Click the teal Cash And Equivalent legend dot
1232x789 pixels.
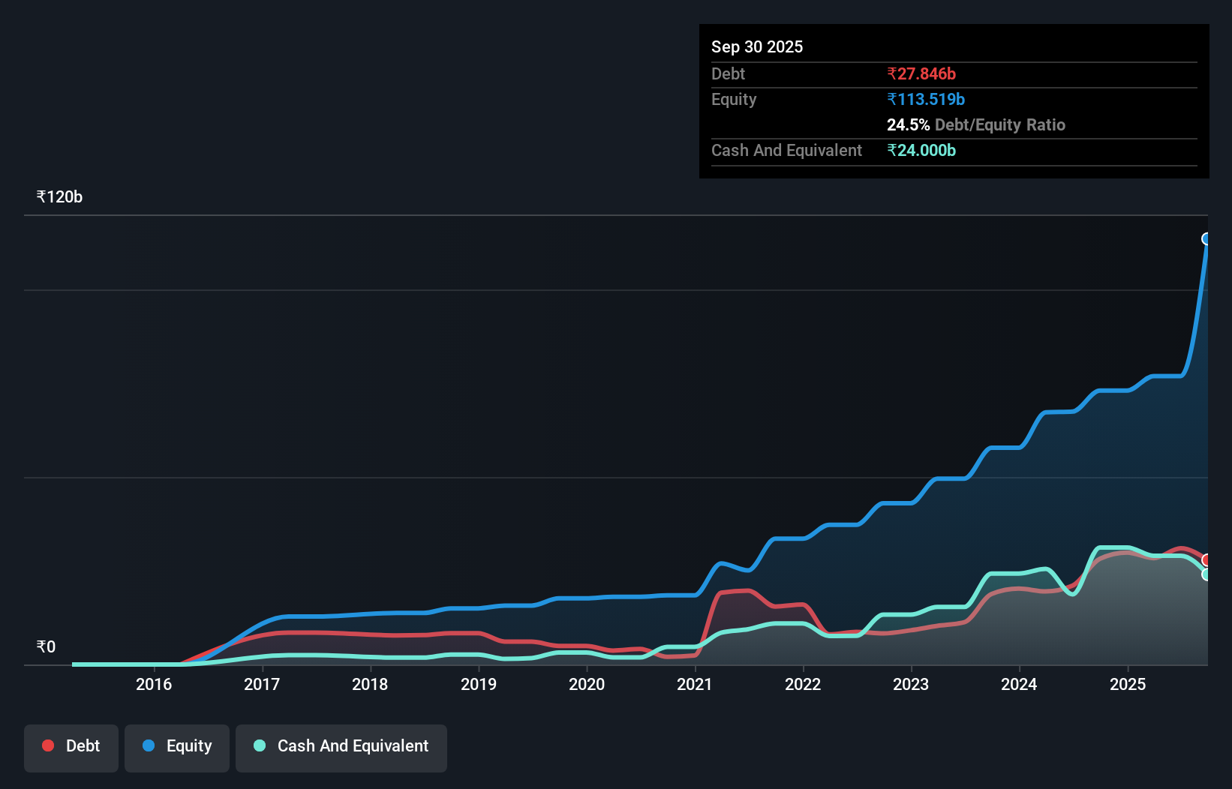coord(260,745)
